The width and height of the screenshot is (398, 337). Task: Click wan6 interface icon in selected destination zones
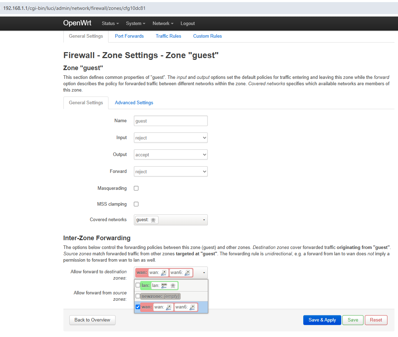tap(187, 273)
